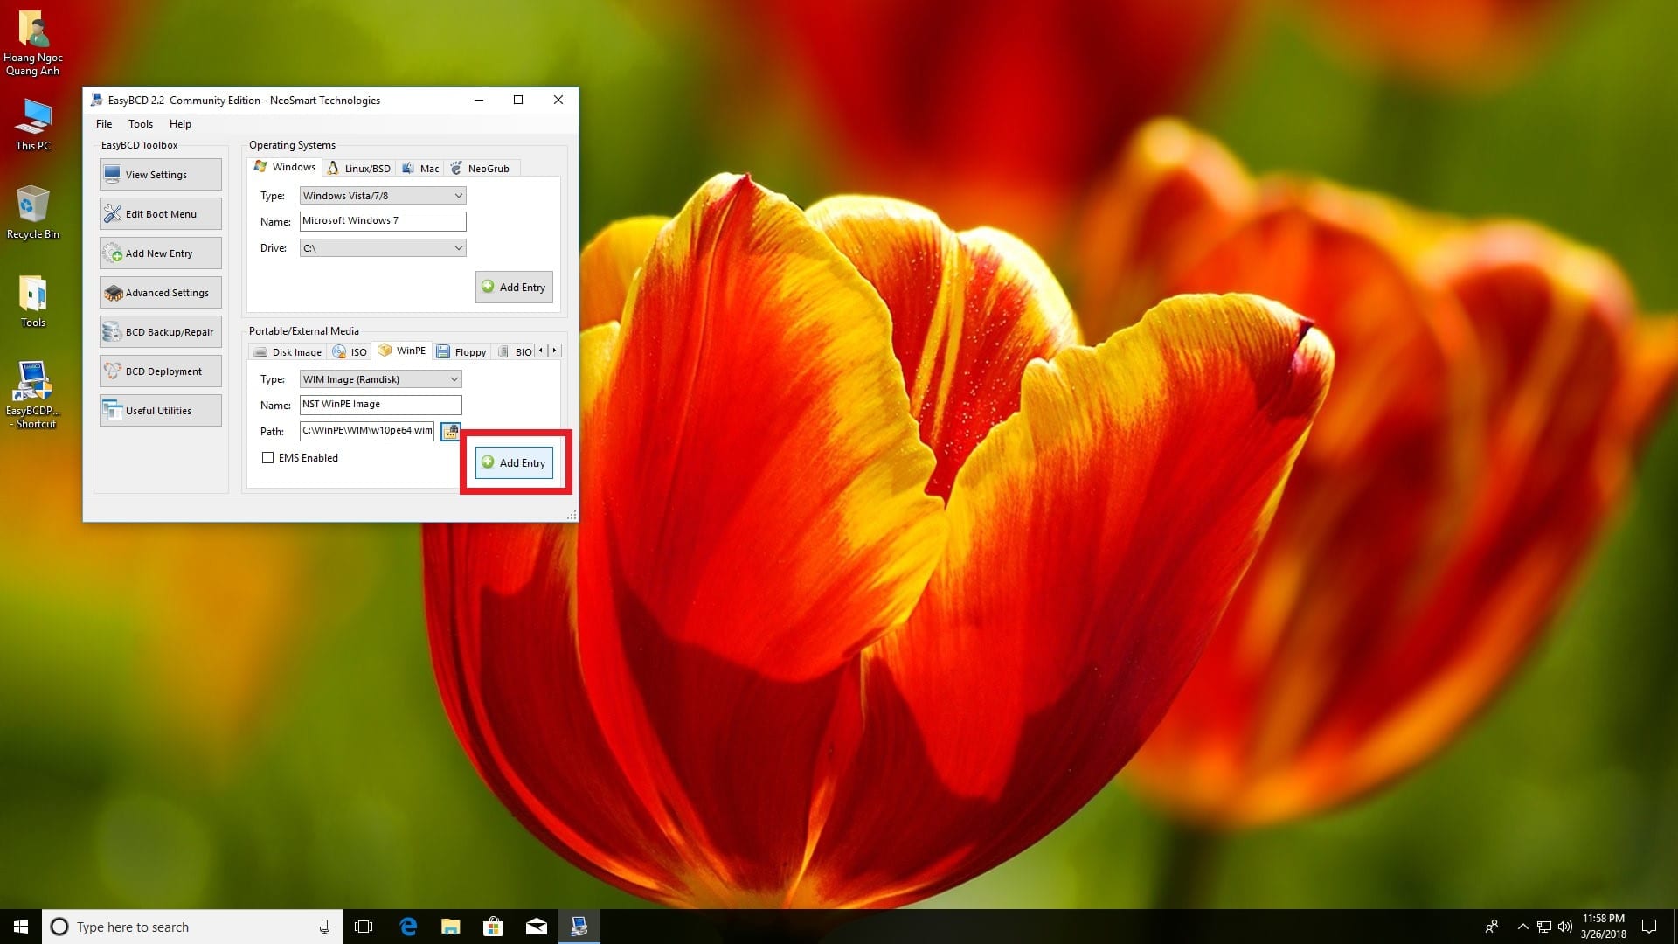Open Task View on the taskbar
1678x944 pixels.
(x=364, y=927)
